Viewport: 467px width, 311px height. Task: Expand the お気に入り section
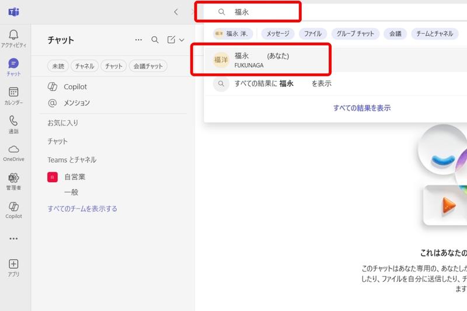(x=63, y=123)
